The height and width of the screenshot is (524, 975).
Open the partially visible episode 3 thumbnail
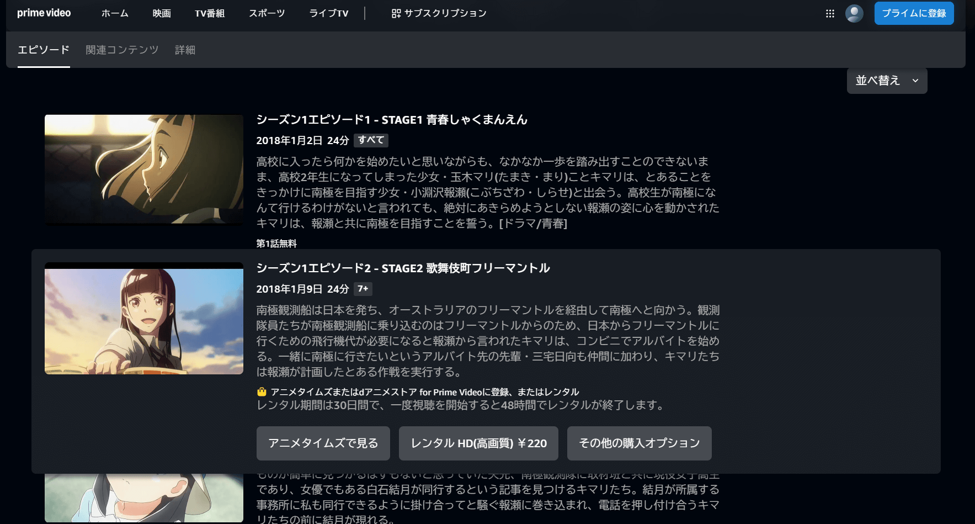pos(144,497)
